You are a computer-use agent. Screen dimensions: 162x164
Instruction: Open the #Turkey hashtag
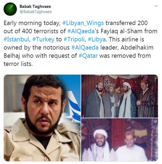[43, 39]
